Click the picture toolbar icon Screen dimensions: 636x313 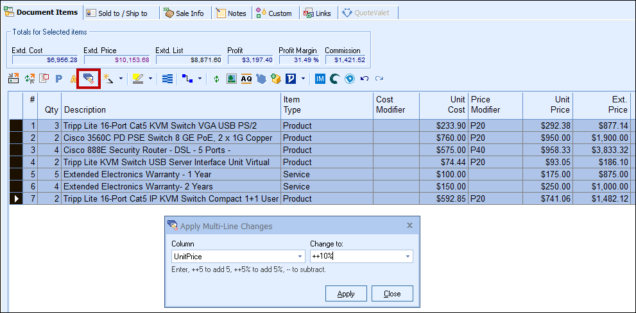point(232,79)
